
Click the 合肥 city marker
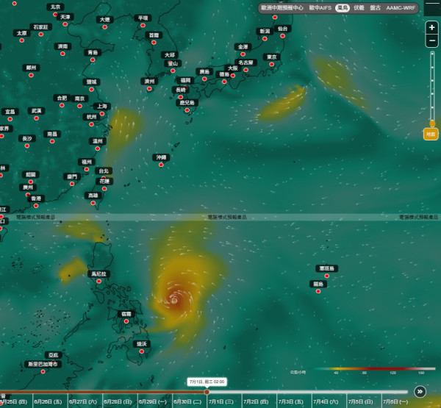[62, 105]
